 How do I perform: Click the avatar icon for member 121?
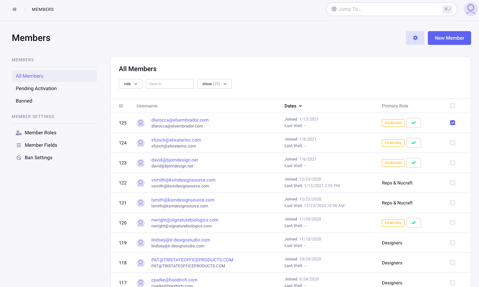pyautogui.click(x=141, y=203)
